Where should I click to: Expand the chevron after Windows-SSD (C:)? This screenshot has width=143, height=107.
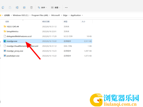point(30,15)
